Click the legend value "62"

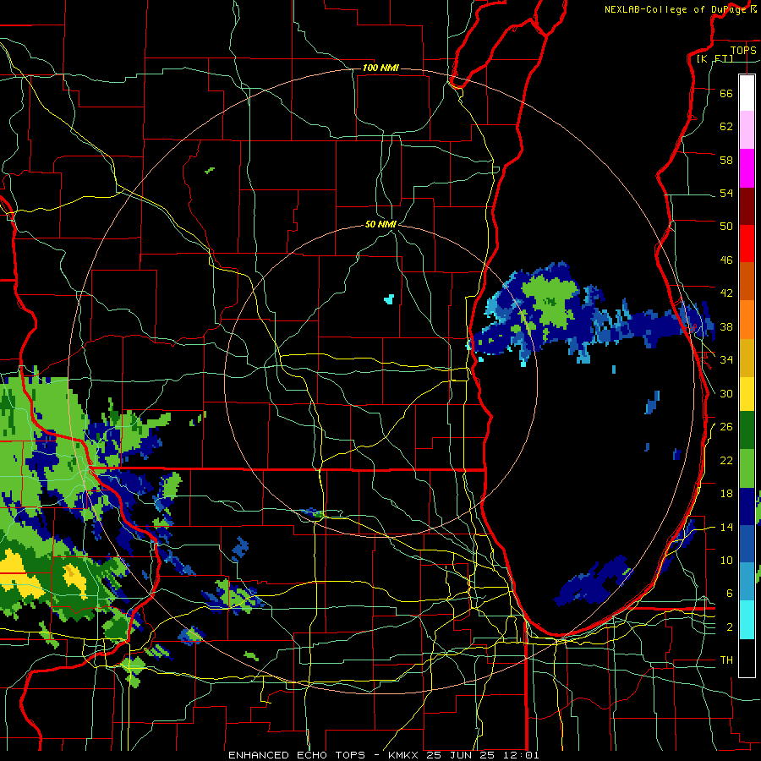pos(726,127)
